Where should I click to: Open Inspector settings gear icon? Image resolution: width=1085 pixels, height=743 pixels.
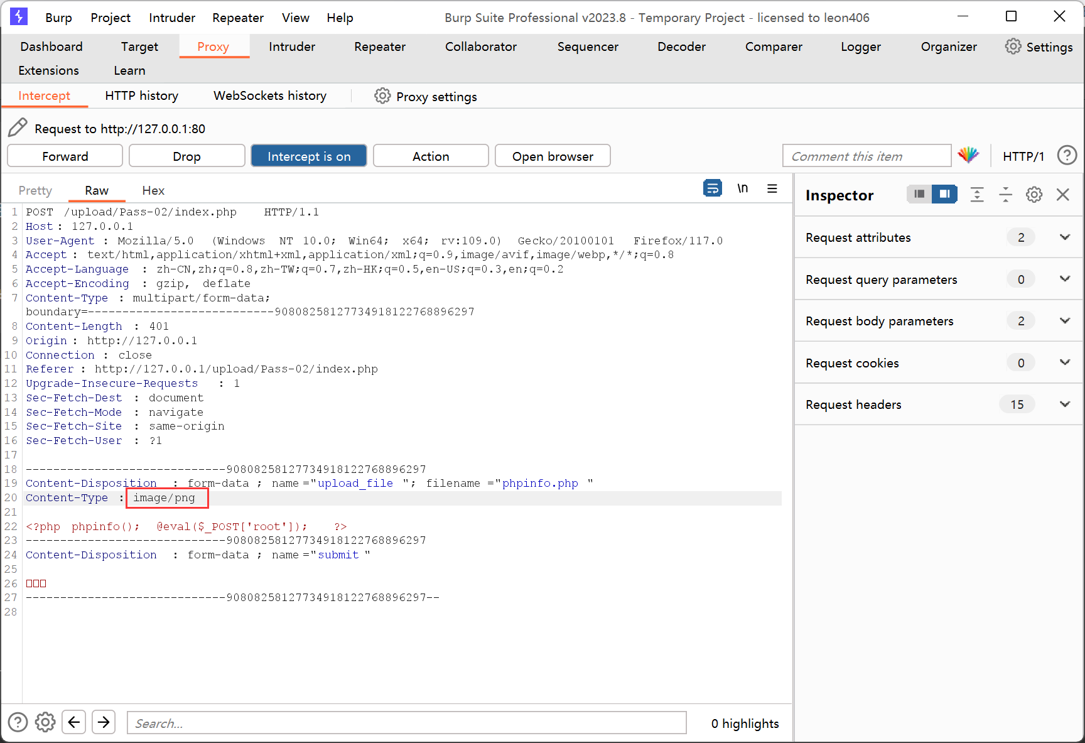tap(1034, 195)
